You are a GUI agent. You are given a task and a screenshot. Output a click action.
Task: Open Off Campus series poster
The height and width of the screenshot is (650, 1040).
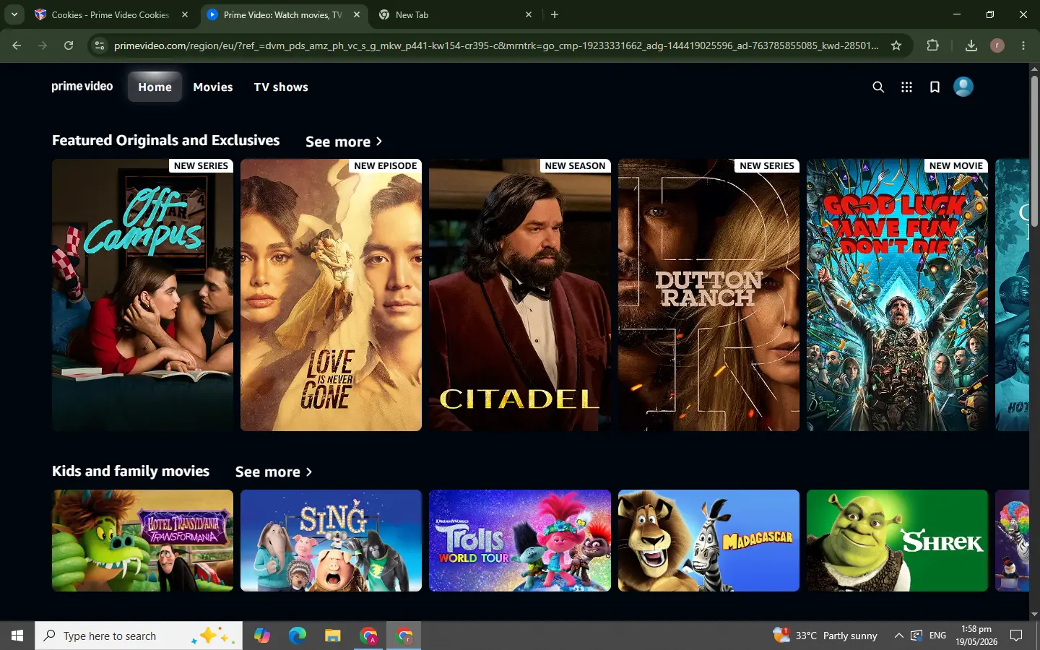pos(142,295)
